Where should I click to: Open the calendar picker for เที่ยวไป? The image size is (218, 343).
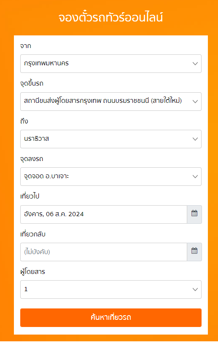click(x=194, y=214)
